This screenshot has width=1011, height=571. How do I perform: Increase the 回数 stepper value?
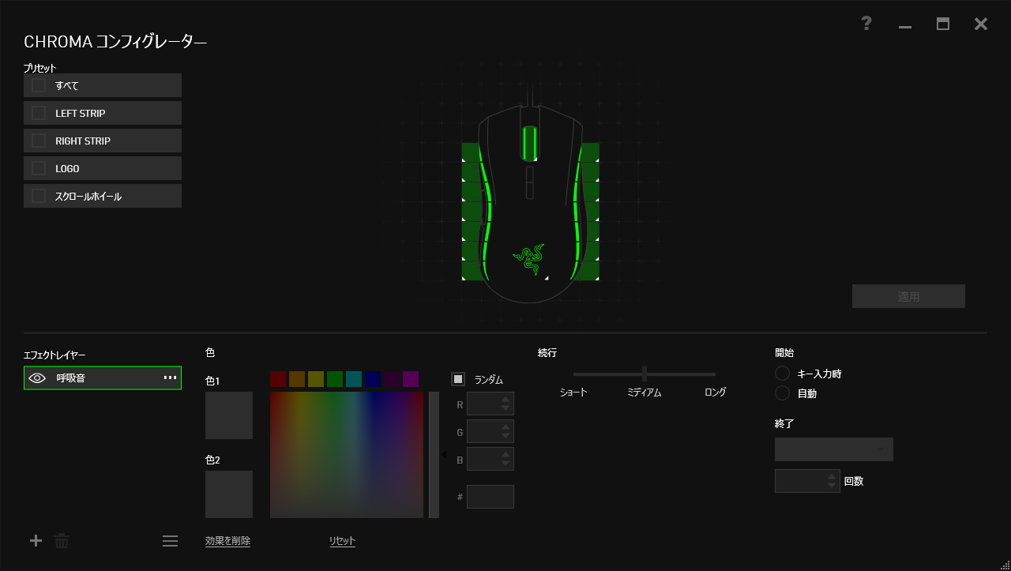click(x=831, y=476)
